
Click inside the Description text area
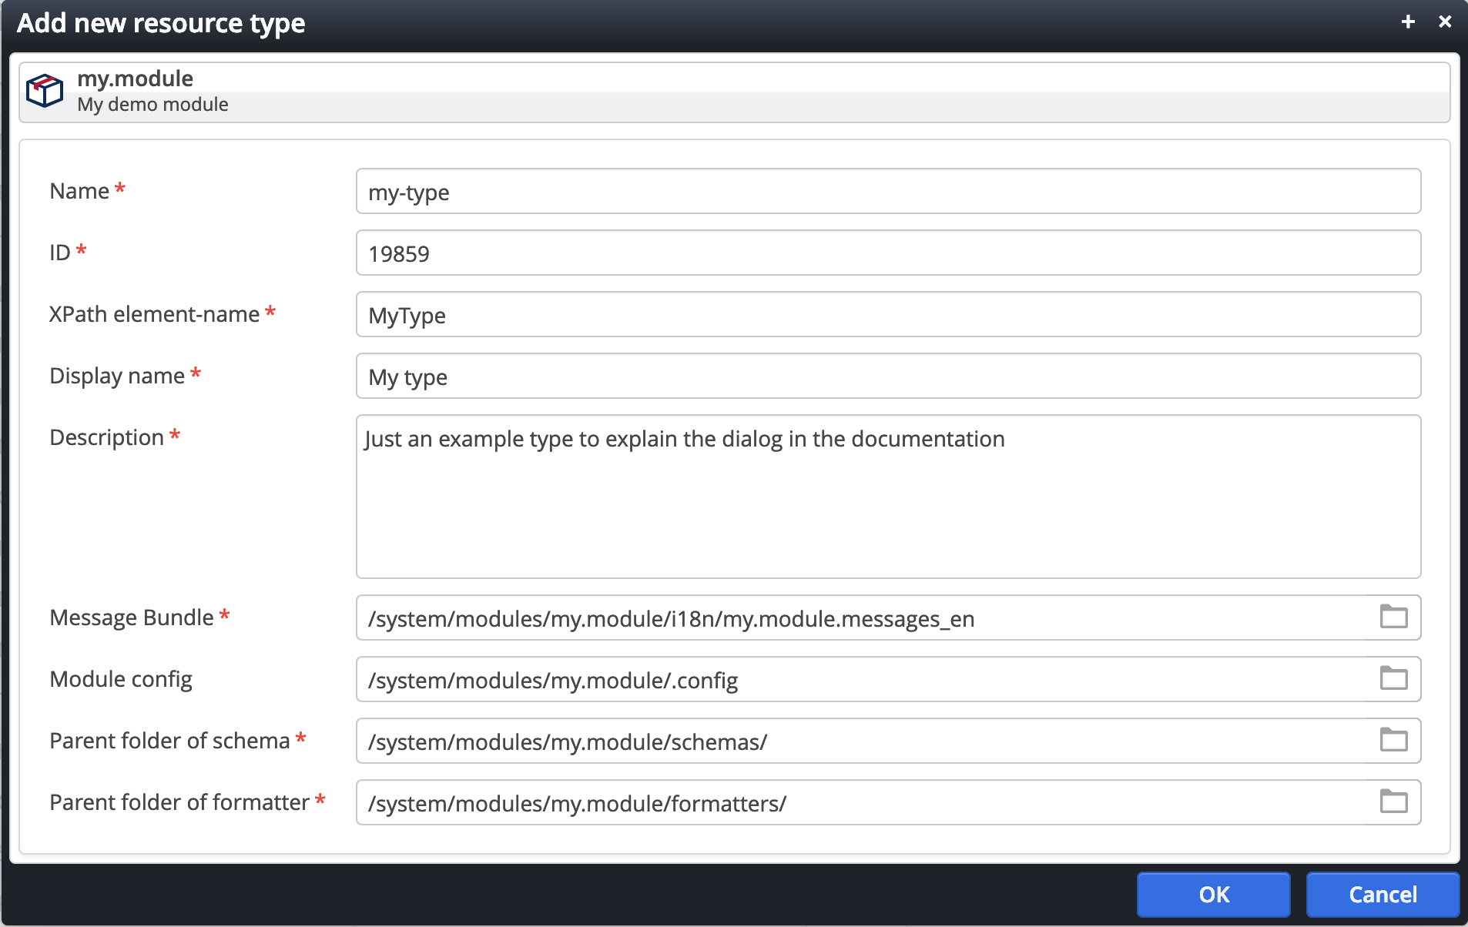pyautogui.click(x=888, y=497)
